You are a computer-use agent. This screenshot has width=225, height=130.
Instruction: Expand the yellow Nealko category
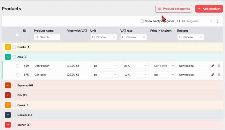coord(8,47)
